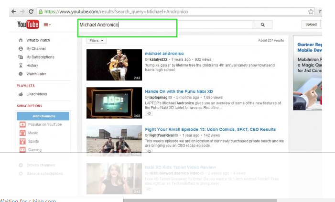Click the PLAYLISTS heading
This screenshot has width=335, height=202.
click(x=26, y=86)
